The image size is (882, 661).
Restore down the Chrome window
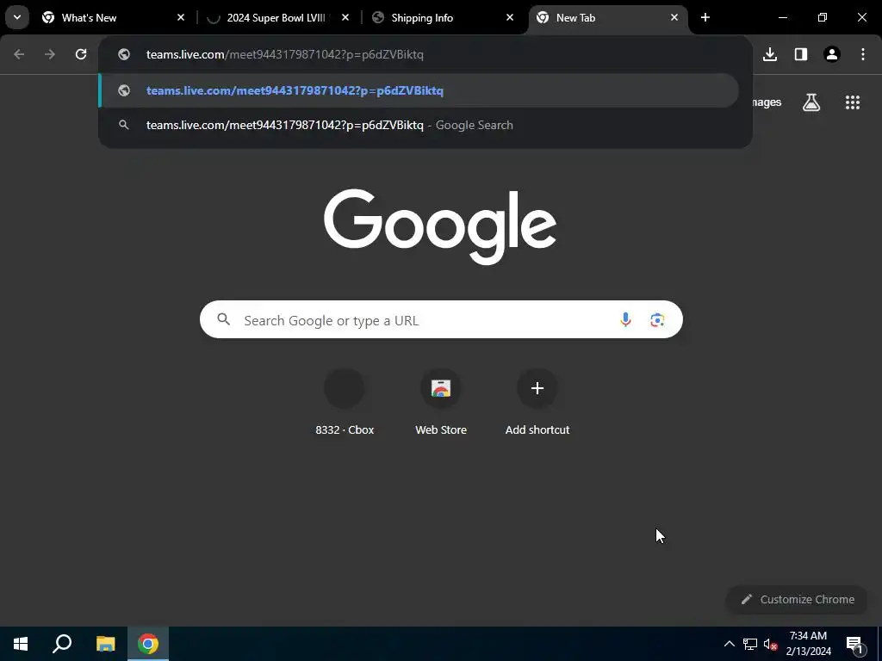tap(822, 17)
